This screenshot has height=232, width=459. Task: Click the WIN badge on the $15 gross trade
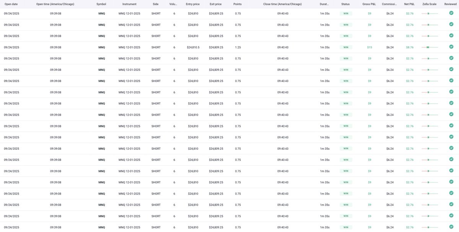(346, 47)
